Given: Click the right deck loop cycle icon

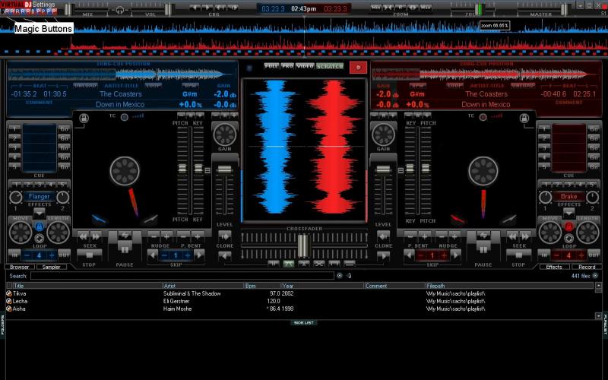Looking at the screenshot, I should (568, 238).
